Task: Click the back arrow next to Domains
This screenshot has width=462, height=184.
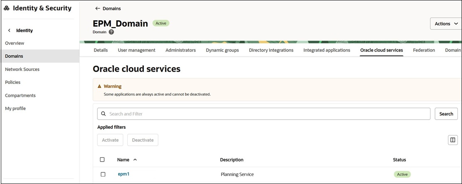Action: tap(97, 9)
